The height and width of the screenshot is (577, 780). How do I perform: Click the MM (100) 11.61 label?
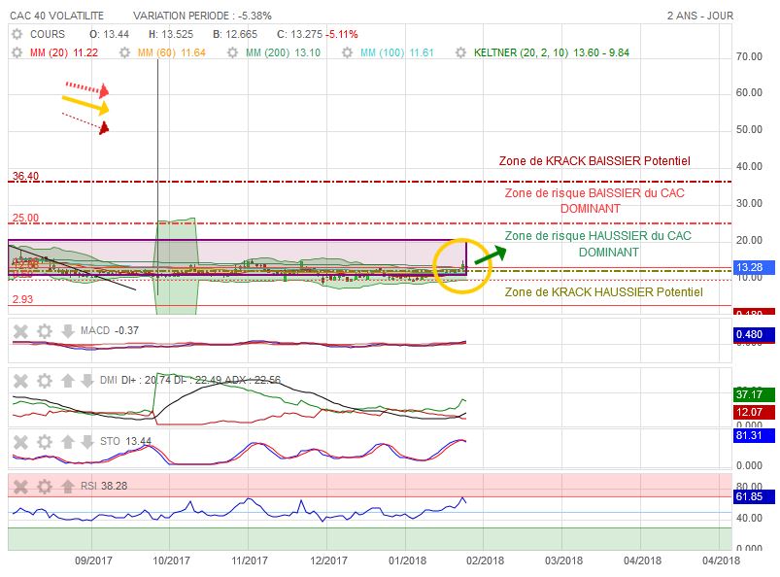397,52
